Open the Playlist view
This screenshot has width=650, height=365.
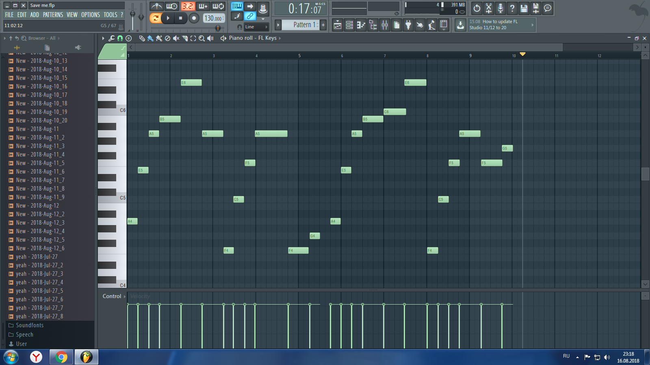click(338, 25)
